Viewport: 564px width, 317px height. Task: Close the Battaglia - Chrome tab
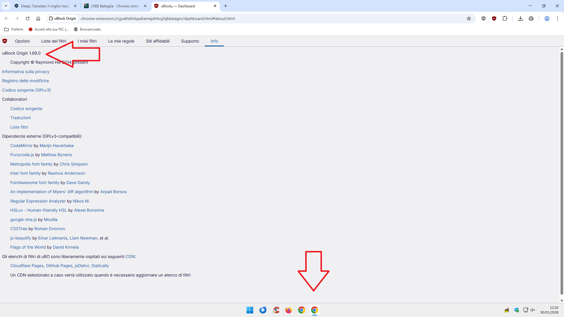tap(145, 6)
